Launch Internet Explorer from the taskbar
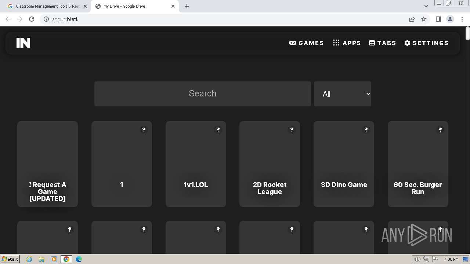 point(29,259)
